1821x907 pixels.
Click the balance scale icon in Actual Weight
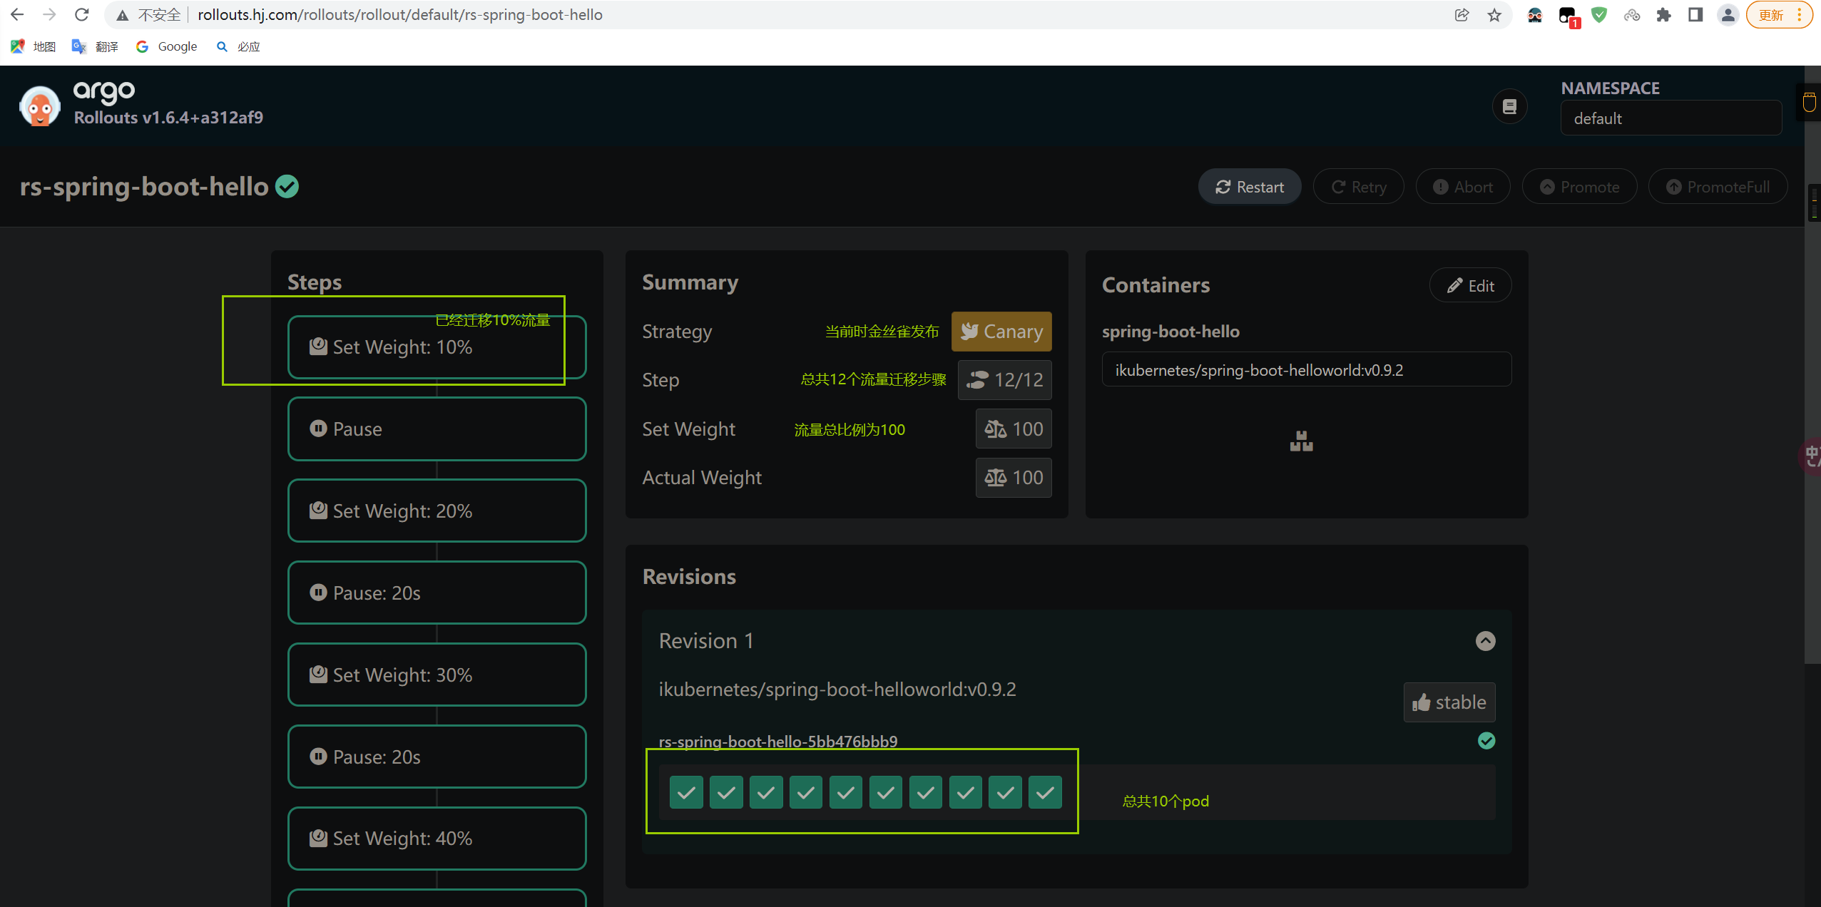coord(995,478)
